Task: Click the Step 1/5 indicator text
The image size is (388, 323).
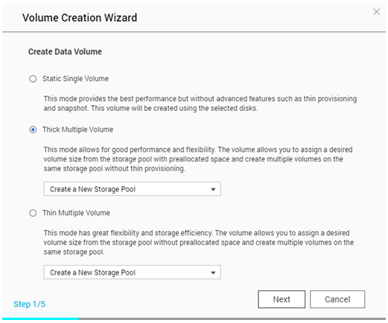Action: (x=29, y=304)
